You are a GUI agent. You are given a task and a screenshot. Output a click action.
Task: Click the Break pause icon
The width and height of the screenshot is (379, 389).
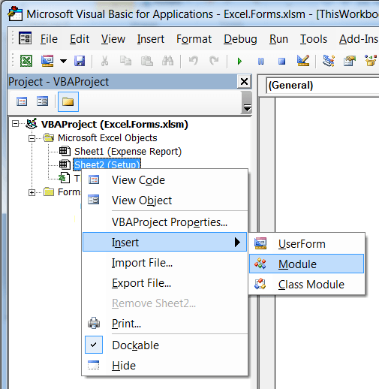260,61
